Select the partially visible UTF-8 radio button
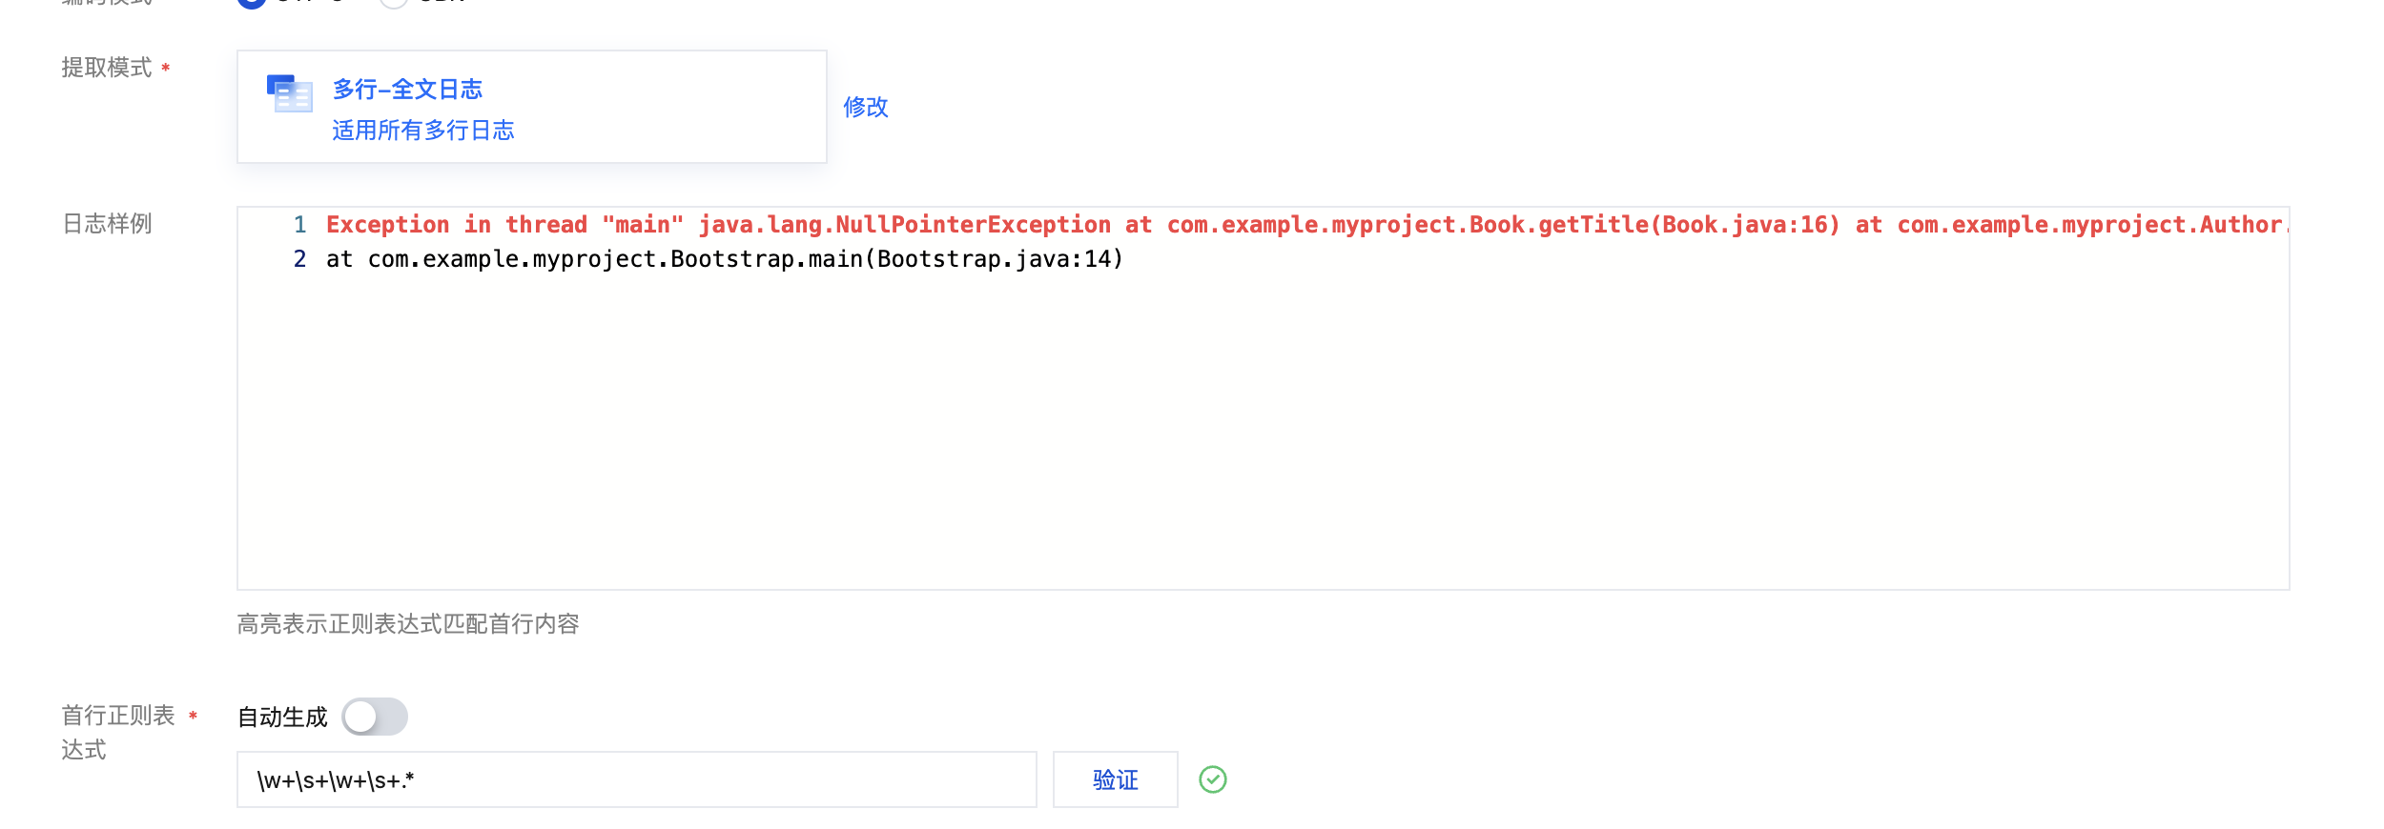Viewport: 2384px width, 829px height. click(x=252, y=2)
